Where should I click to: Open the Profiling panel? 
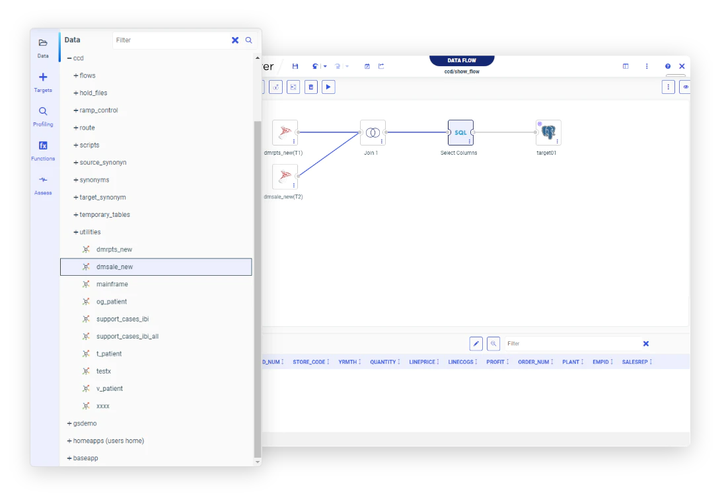(43, 116)
